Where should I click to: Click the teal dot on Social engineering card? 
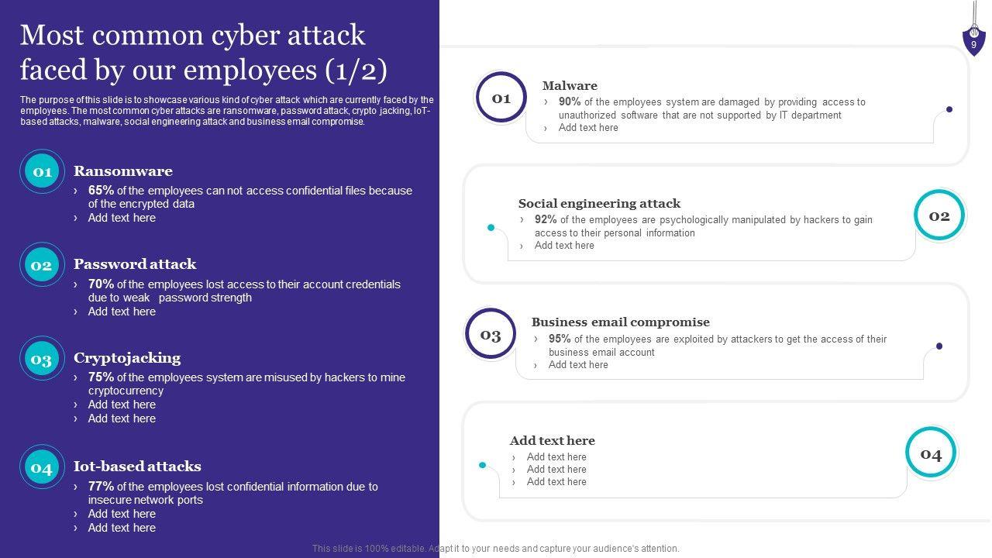click(491, 228)
